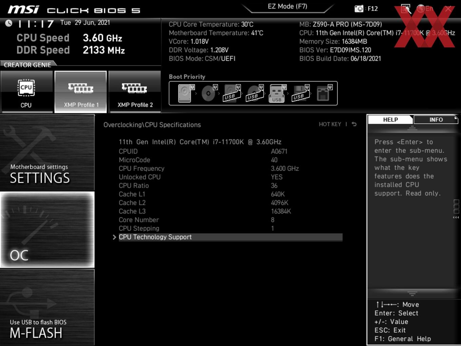Select the USB key boot device icon
The width and height of the screenshot is (461, 346).
coord(278,93)
